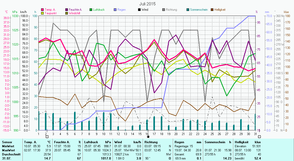Image resolution: width=294 pixels, height=161 pixels.
Task: Click the pink Temp. A. legend swatch
Action: (x=43, y=10)
